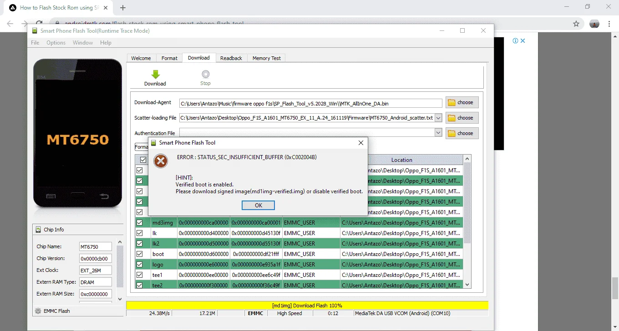
Task: Click the browser forward arrow
Action: coord(25,24)
